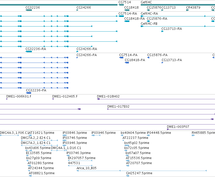Select the CG7514-RA transcript label
This screenshot has width=215, height=177.
tap(128, 14)
